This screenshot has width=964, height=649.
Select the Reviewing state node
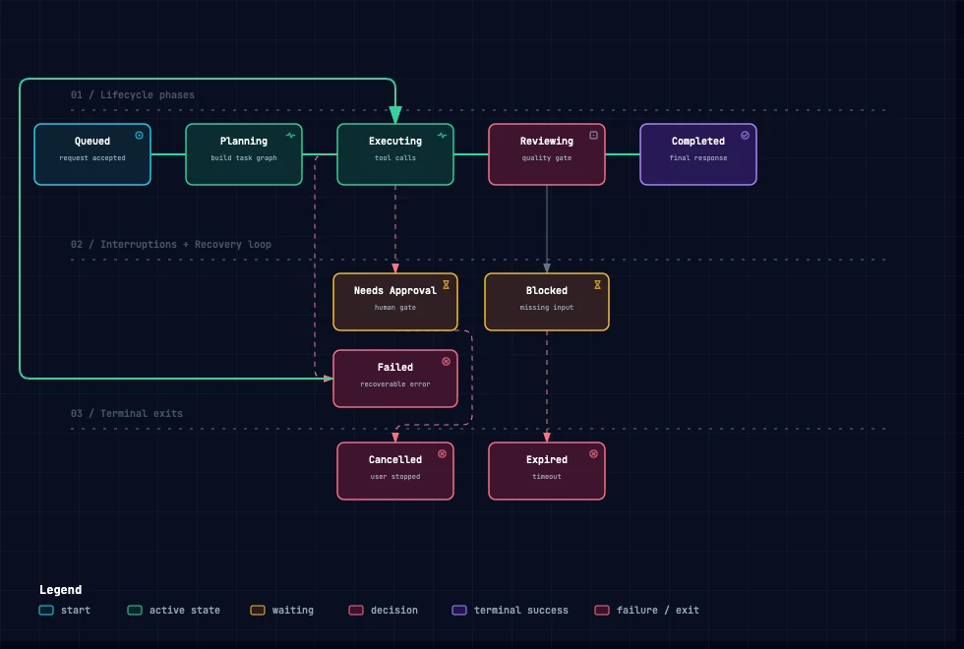pyautogui.click(x=547, y=154)
